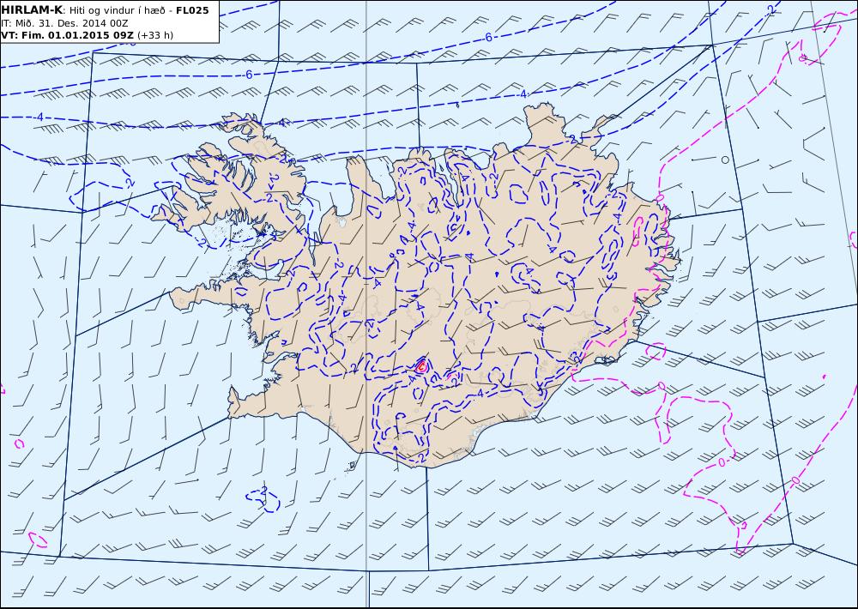
Task: Click the "IT: Mið. 31. Des. 2014 00Z" line
Action: 64,23
